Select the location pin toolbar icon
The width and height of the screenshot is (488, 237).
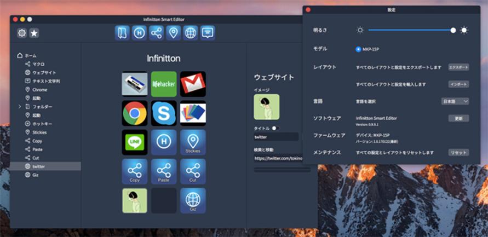[x=173, y=33]
